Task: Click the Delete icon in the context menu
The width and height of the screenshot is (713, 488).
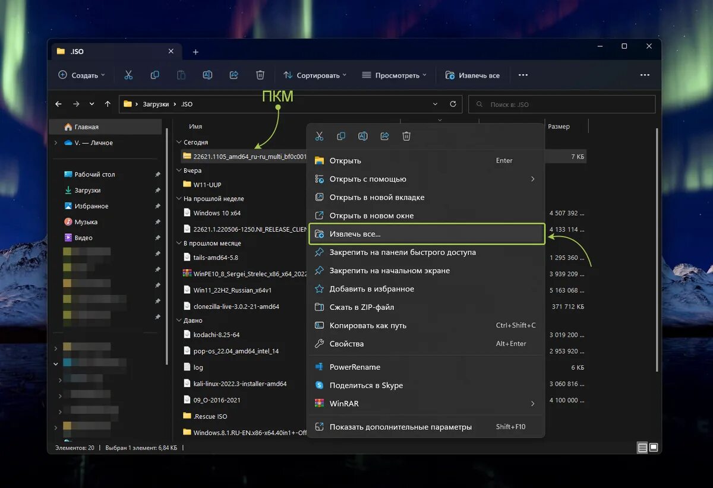Action: [x=406, y=136]
